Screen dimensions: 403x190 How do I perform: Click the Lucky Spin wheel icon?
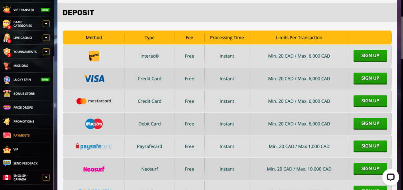[7, 79]
